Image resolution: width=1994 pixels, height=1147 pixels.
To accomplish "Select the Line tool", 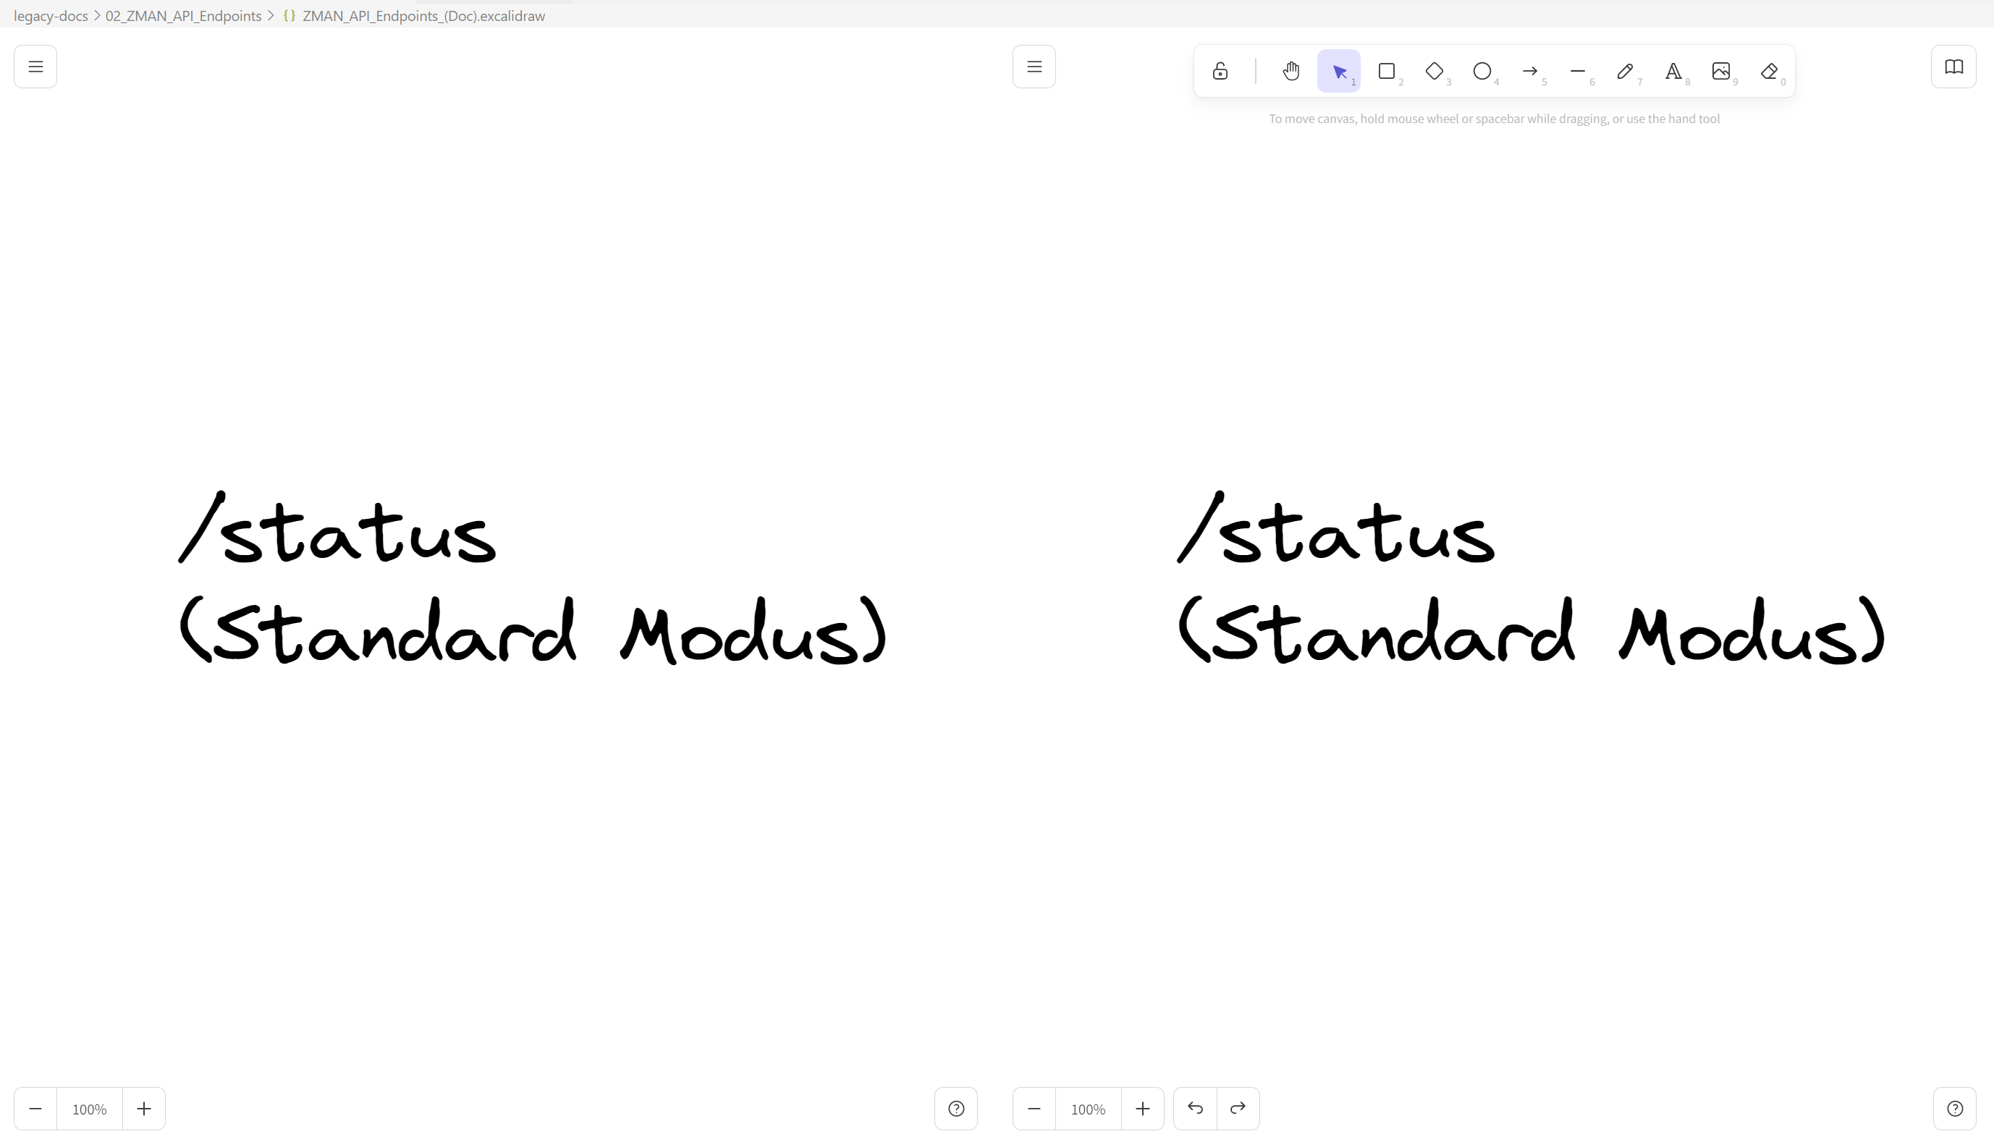I will [x=1578, y=71].
